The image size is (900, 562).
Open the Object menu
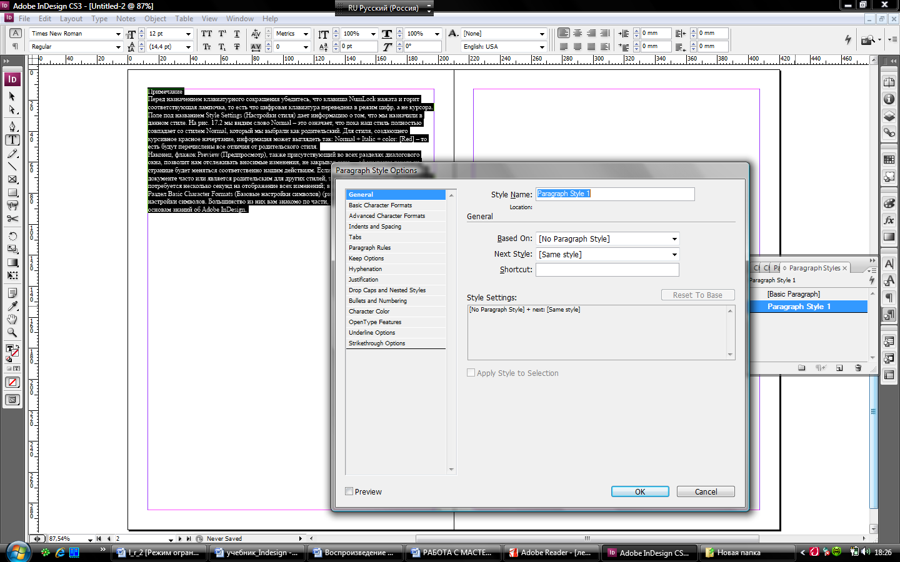(155, 19)
